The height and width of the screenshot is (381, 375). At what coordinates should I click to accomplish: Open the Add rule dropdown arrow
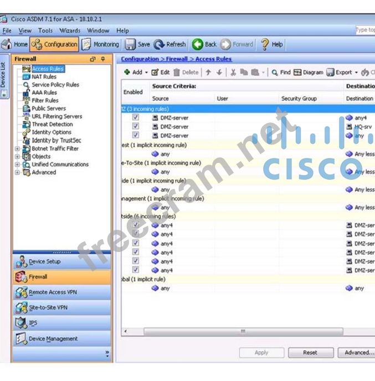pyautogui.click(x=146, y=73)
